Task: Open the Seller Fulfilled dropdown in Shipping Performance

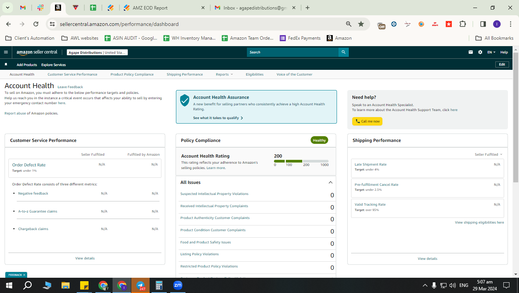Action: coord(488,155)
